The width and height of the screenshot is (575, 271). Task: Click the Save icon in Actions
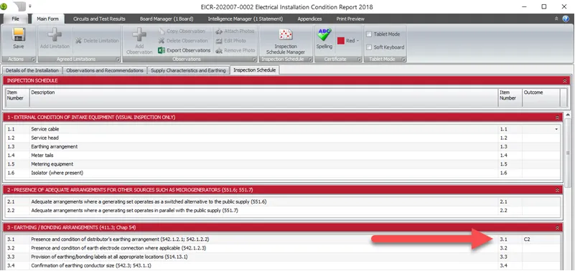tap(19, 35)
